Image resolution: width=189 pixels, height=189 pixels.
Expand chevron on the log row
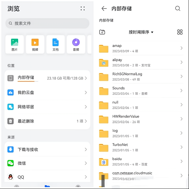(x=181, y=133)
